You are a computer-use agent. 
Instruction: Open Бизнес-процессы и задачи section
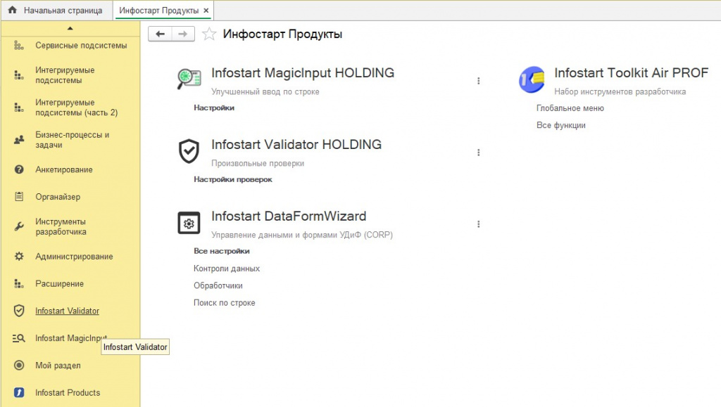click(x=73, y=140)
